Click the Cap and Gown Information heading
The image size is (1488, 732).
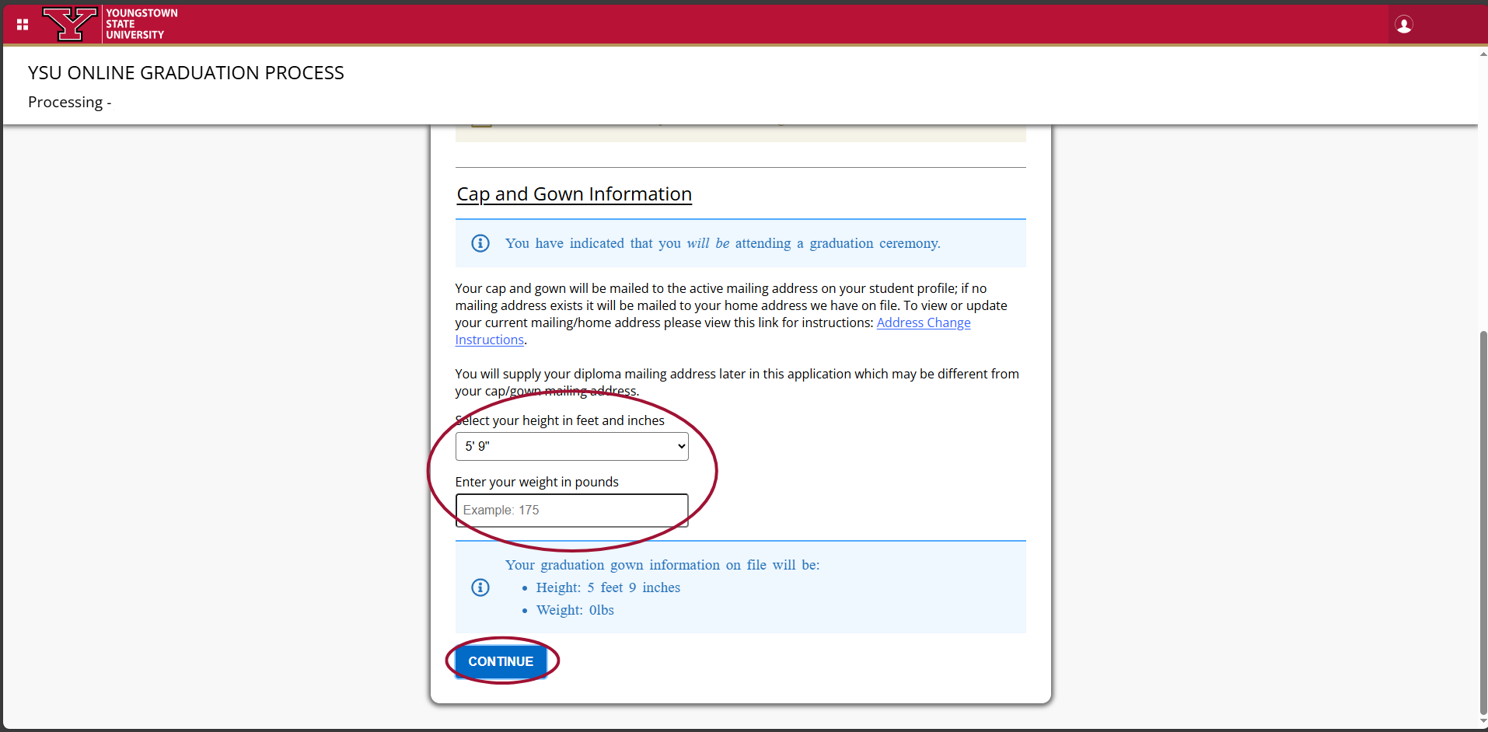tap(574, 194)
